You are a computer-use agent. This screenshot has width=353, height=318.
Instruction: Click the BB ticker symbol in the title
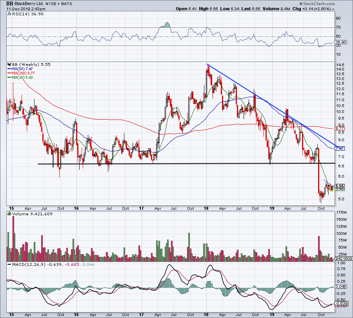9,4
